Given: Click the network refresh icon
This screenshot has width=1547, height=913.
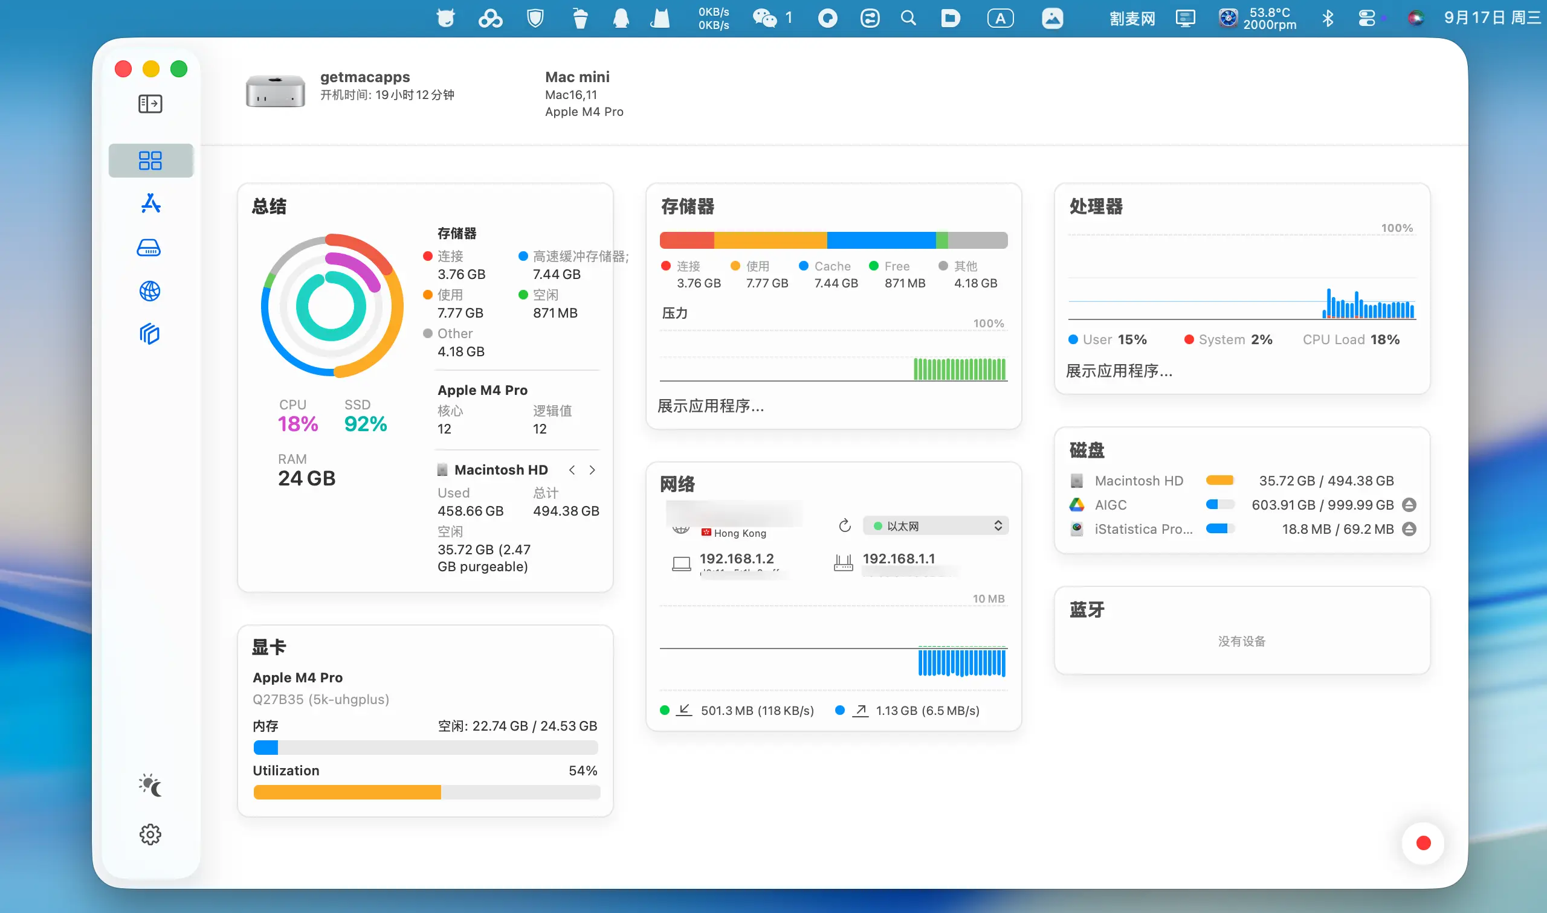Looking at the screenshot, I should pos(845,525).
